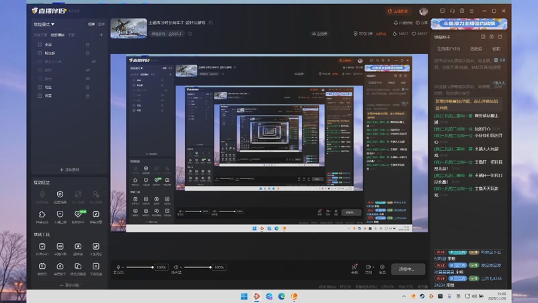Open the headset customer service icon
Image resolution: width=538 pixels, height=303 pixels.
pos(452,11)
